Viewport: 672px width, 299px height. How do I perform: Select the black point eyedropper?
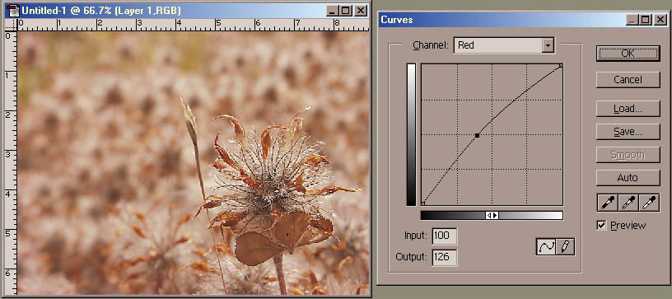[x=607, y=202]
